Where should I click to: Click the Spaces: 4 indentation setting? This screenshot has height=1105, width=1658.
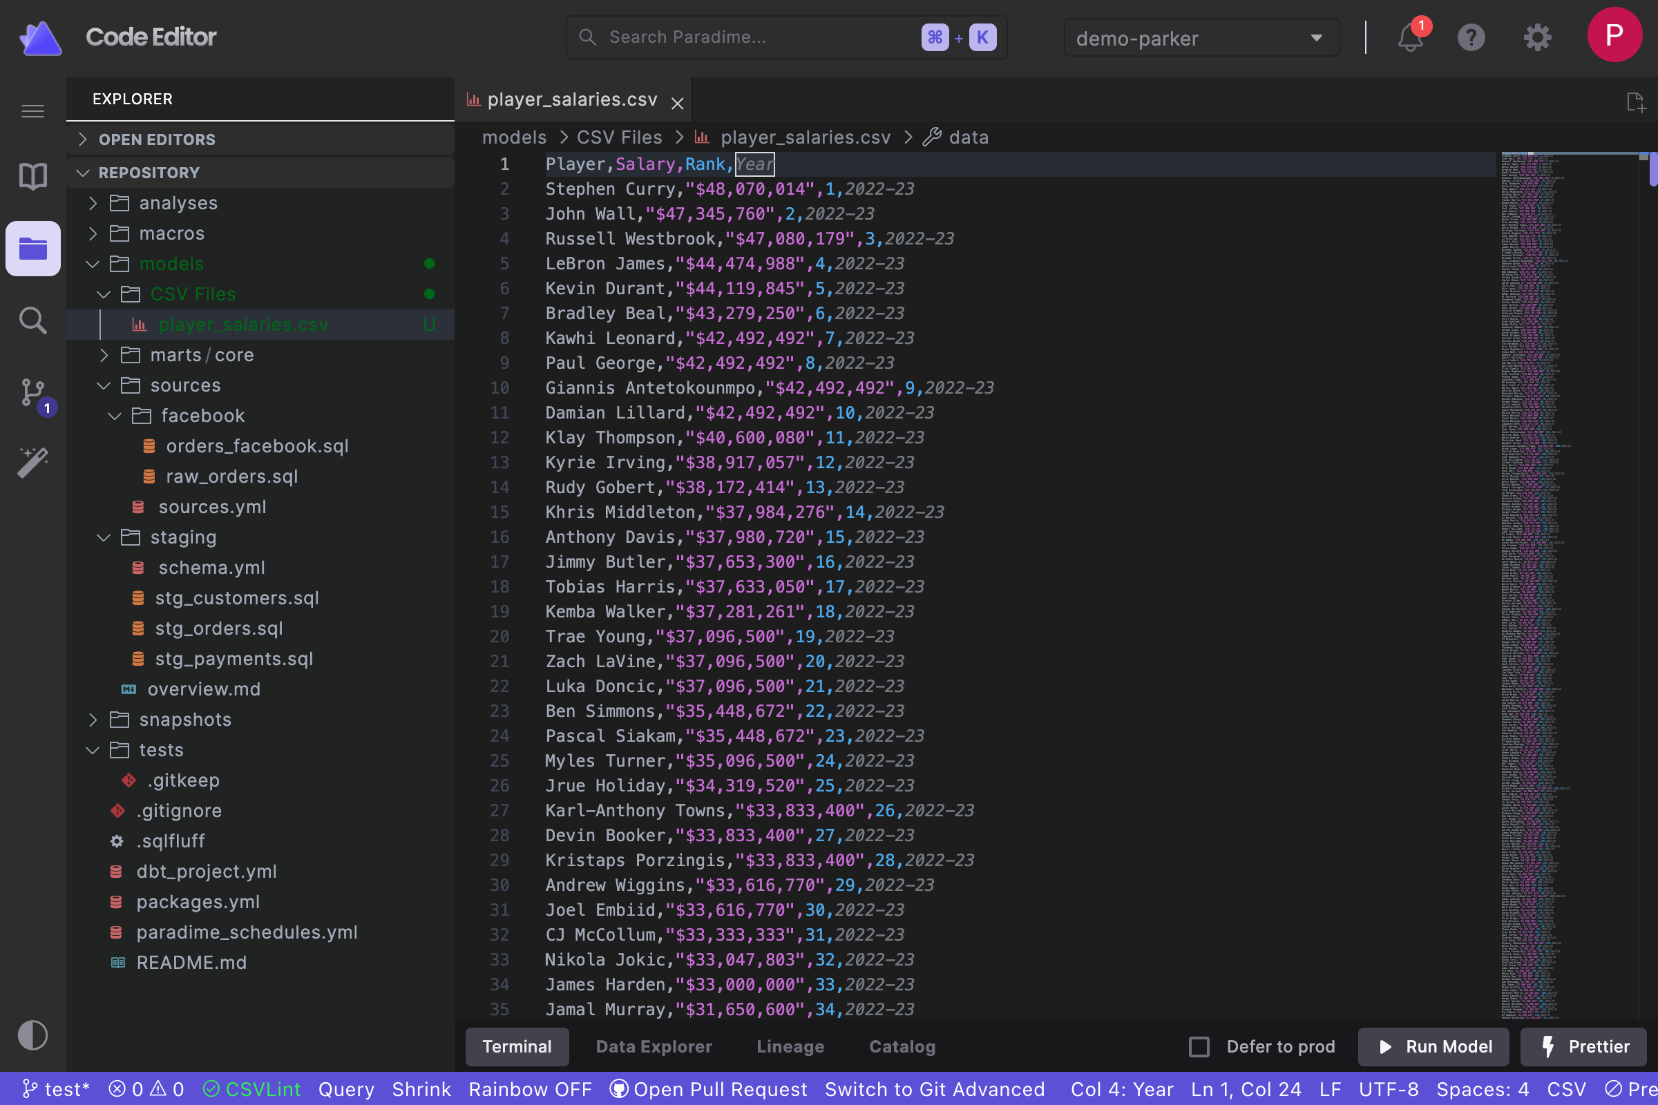1483,1089
